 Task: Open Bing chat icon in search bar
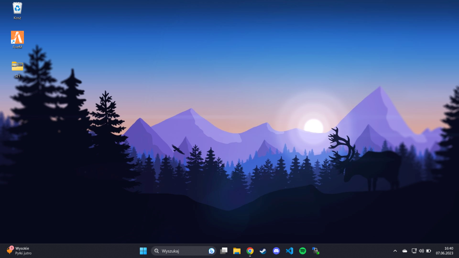pos(211,251)
